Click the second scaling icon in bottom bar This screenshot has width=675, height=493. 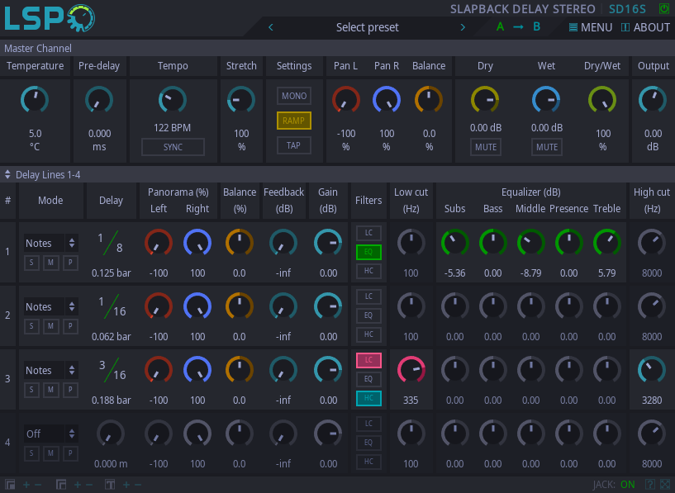[x=60, y=485]
